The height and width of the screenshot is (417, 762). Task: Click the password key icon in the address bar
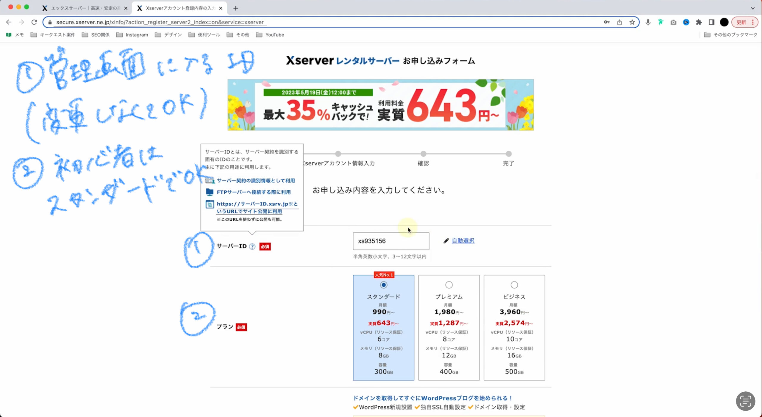click(607, 22)
